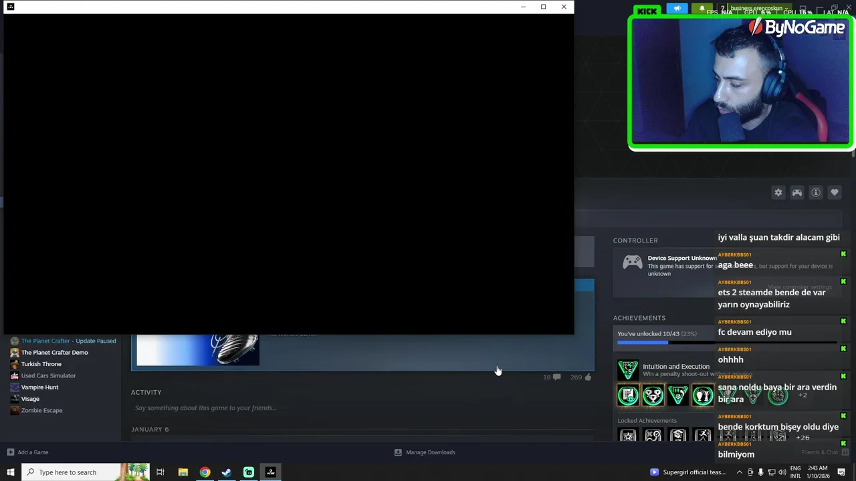Click the comments icon beside 18
The image size is (856, 481).
556,377
